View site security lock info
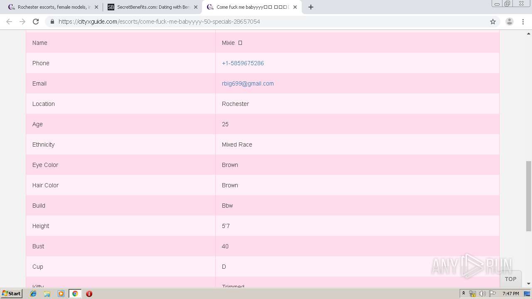This screenshot has width=532, height=299. coord(52,22)
